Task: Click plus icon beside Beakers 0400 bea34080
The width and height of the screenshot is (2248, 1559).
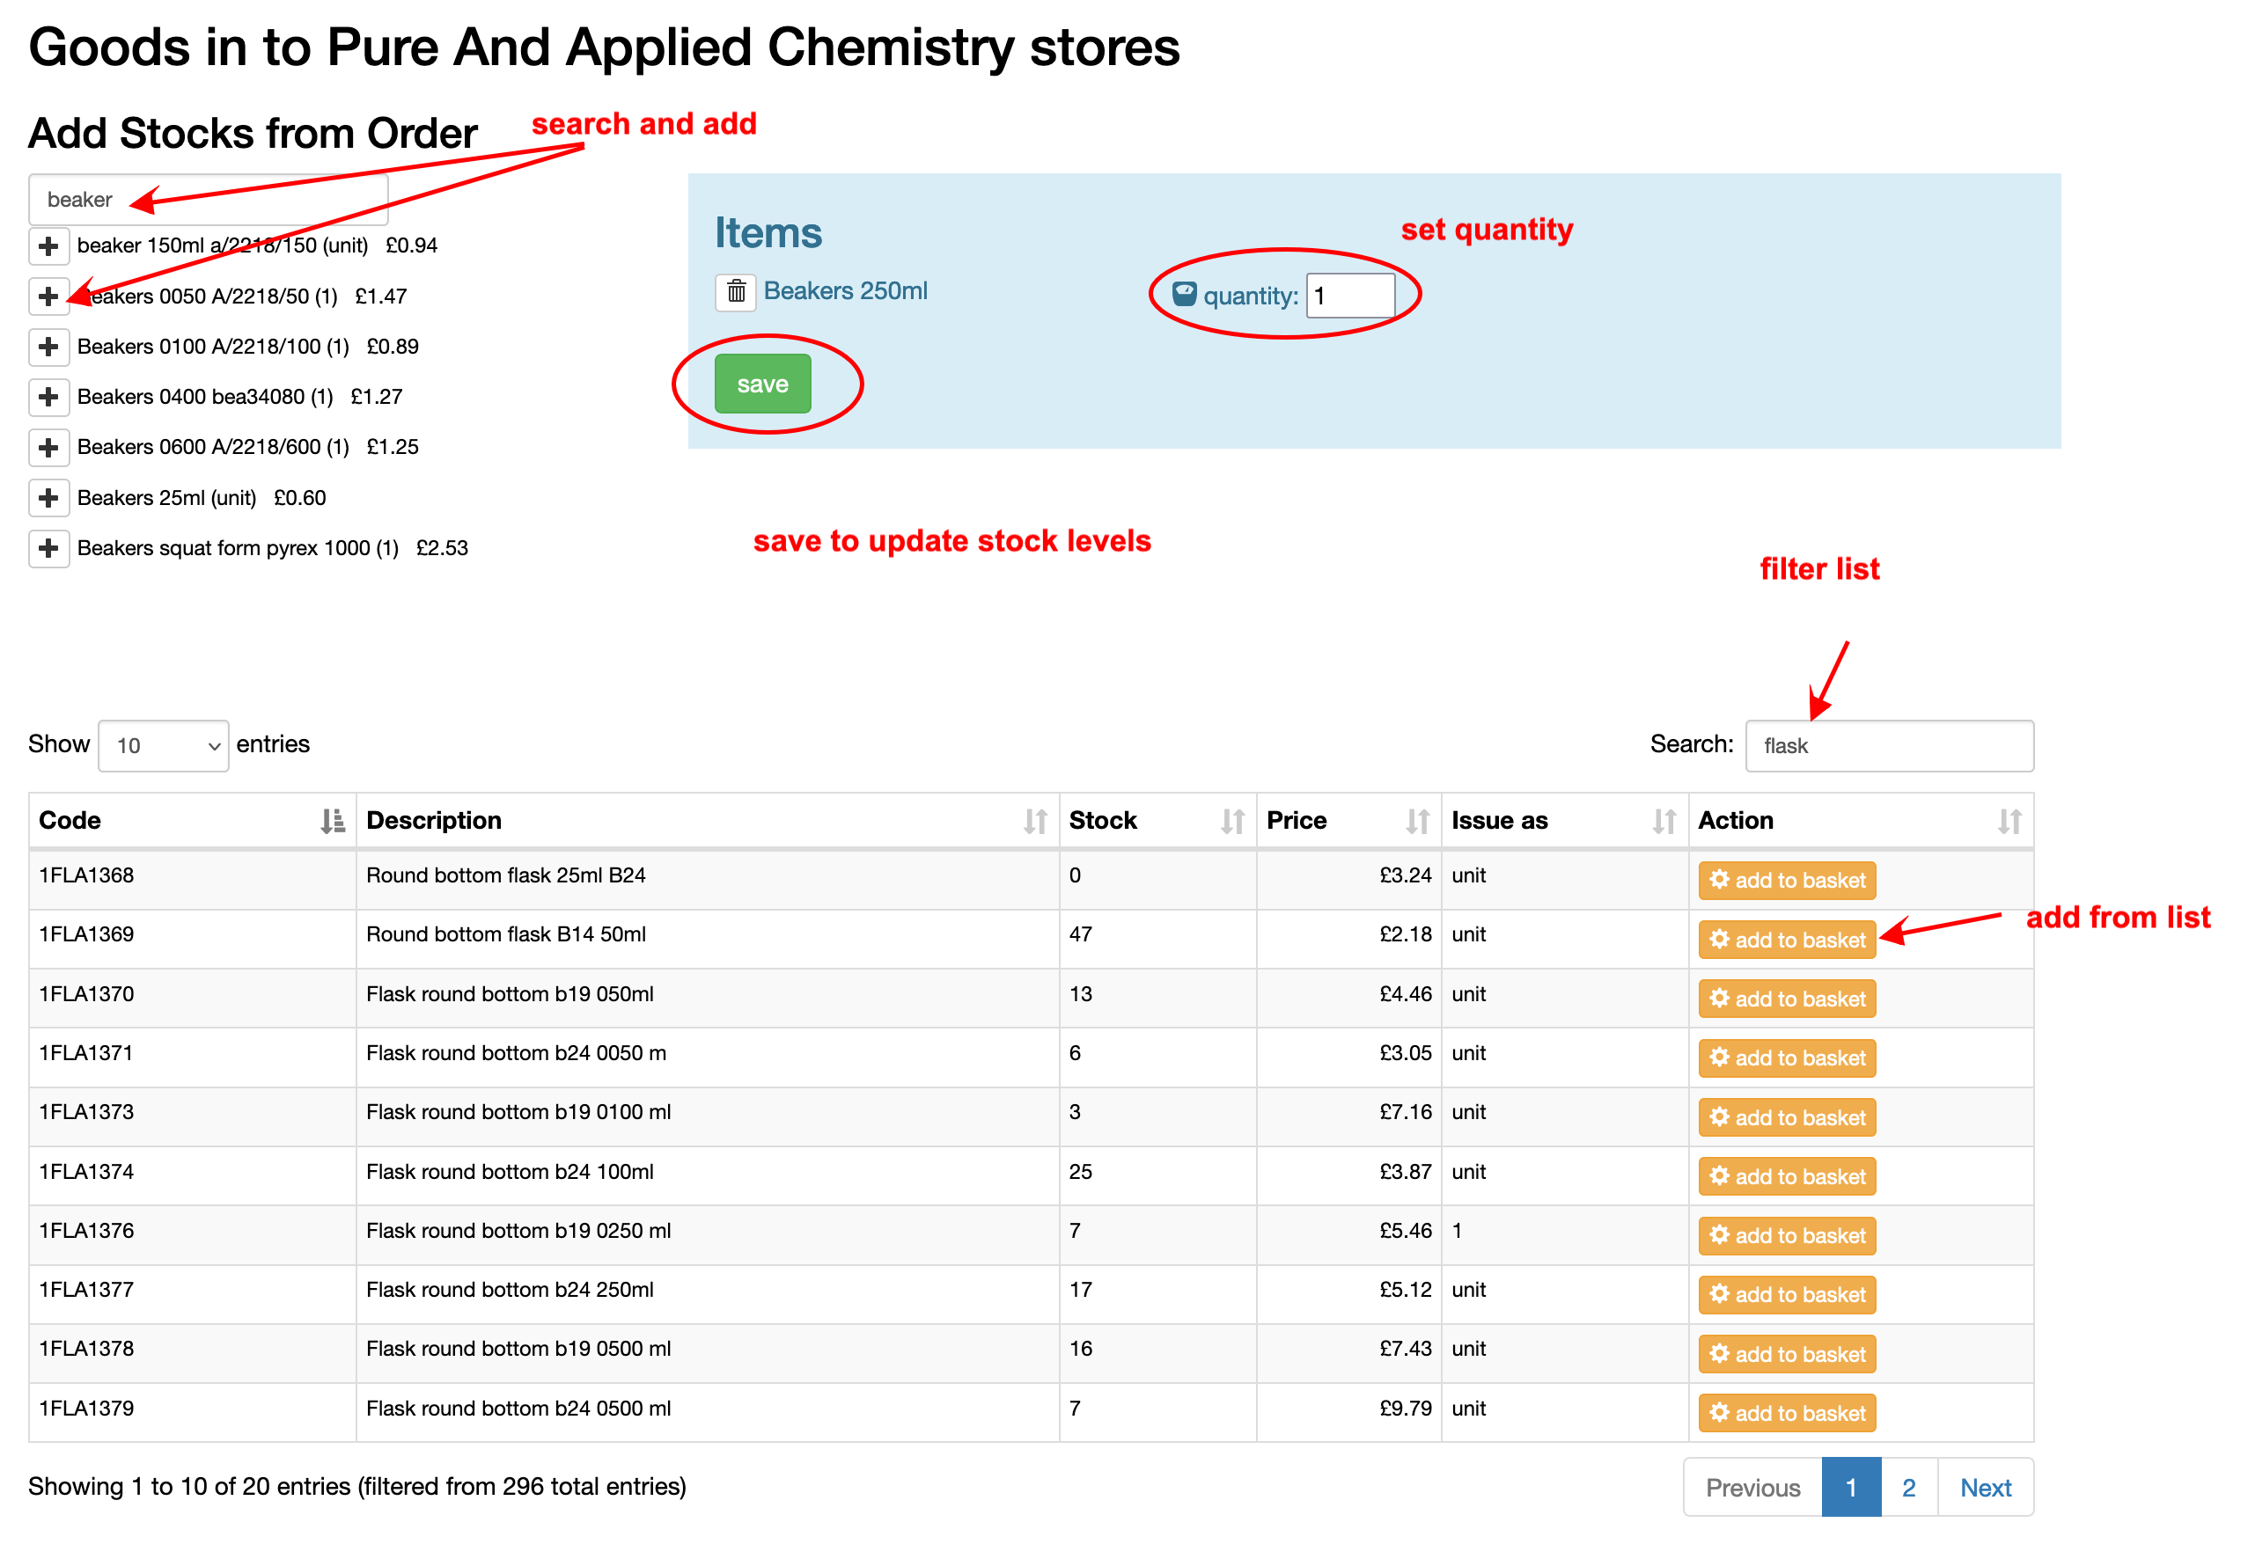Action: [x=48, y=398]
